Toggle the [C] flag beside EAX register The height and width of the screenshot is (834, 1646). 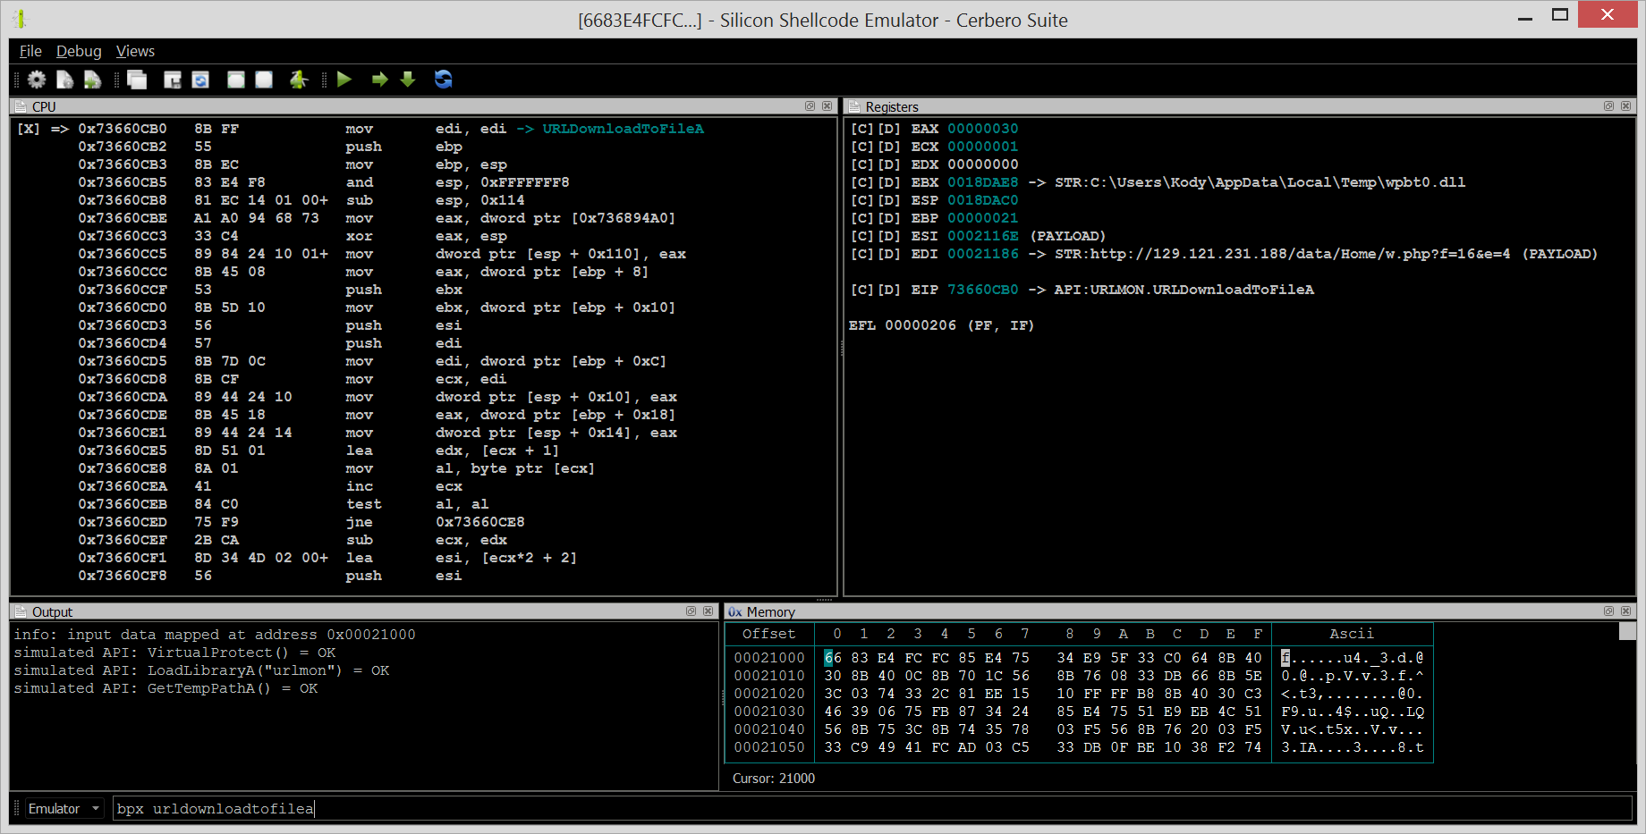pyautogui.click(x=861, y=129)
